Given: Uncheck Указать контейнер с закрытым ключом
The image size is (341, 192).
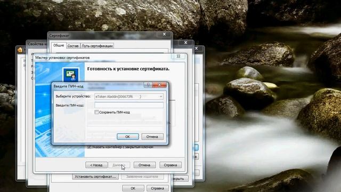Looking at the screenshot, I should [90, 147].
